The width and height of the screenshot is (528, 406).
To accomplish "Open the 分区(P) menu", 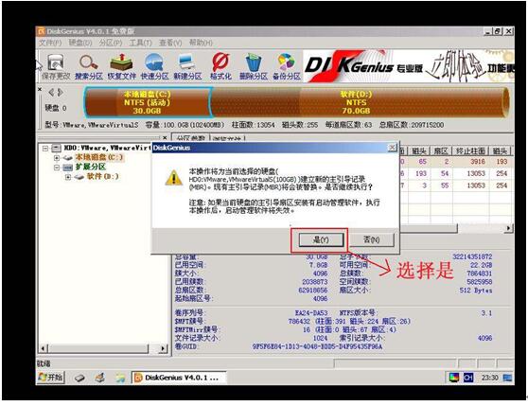I will pyautogui.click(x=111, y=43).
